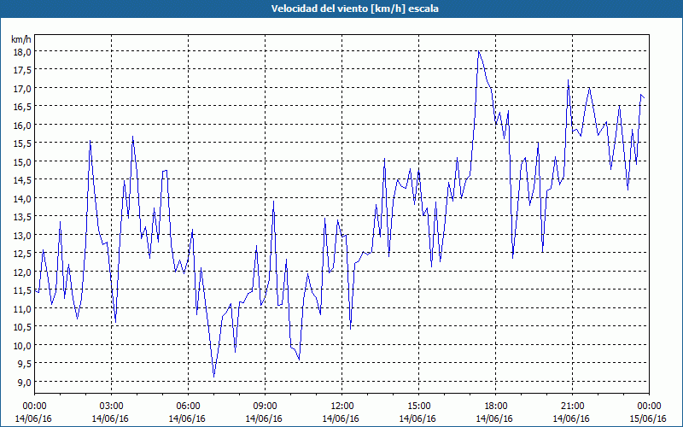Pick the '9,0' y-axis tick label
This screenshot has height=427, width=683.
click(x=24, y=382)
